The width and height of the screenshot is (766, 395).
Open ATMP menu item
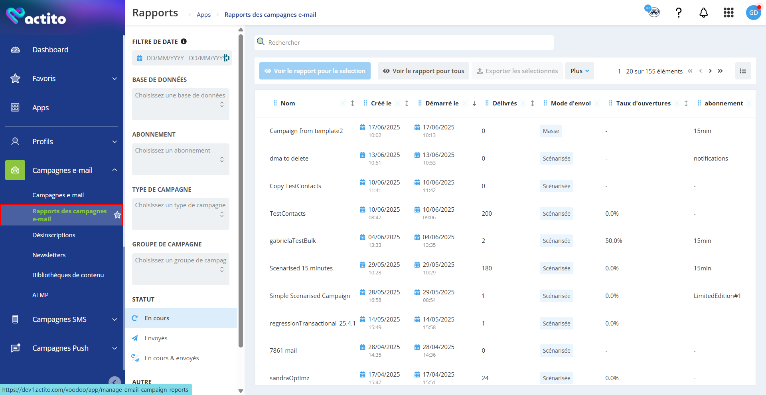click(40, 295)
